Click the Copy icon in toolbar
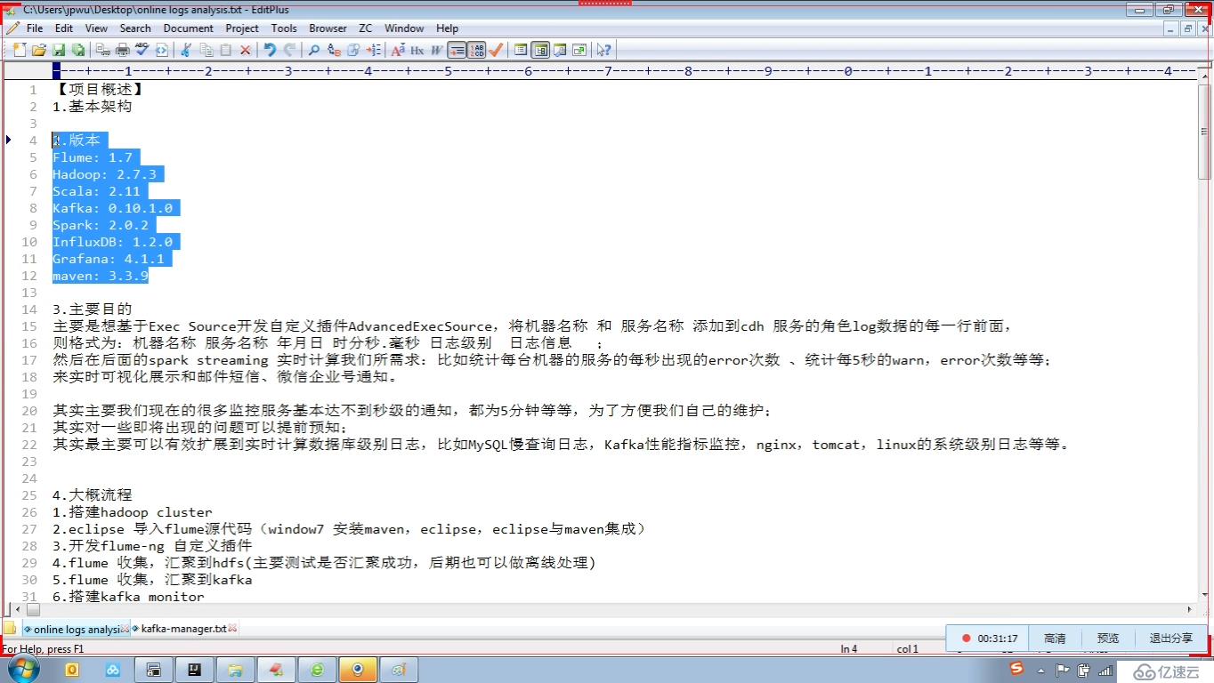This screenshot has width=1214, height=683. pos(206,50)
